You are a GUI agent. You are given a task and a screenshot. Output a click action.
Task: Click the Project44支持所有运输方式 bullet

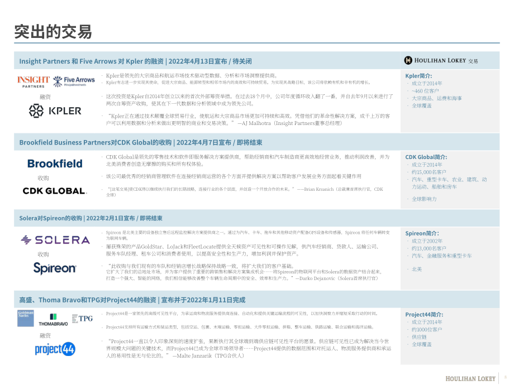coord(240,327)
